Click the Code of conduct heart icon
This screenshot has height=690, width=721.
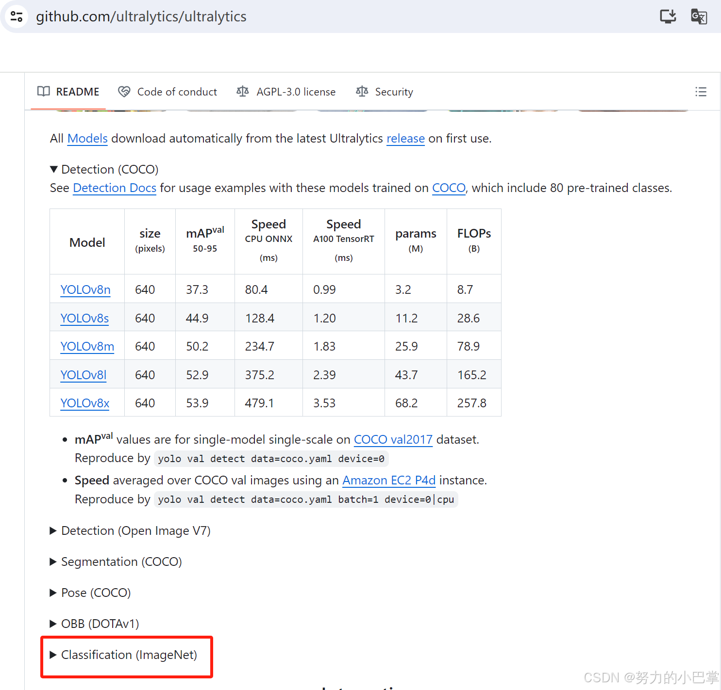pos(124,92)
